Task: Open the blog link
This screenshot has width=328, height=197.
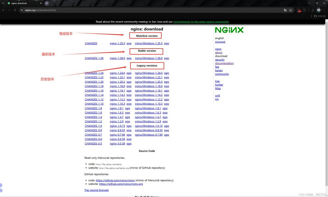Action: click(x=218, y=88)
